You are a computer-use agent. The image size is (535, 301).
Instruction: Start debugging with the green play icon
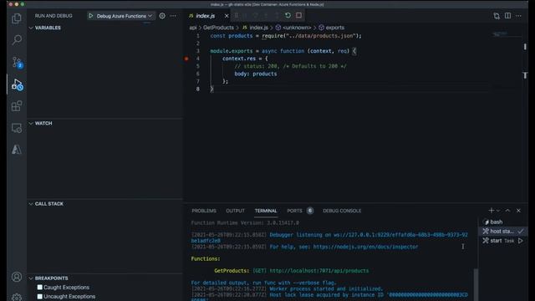91,16
